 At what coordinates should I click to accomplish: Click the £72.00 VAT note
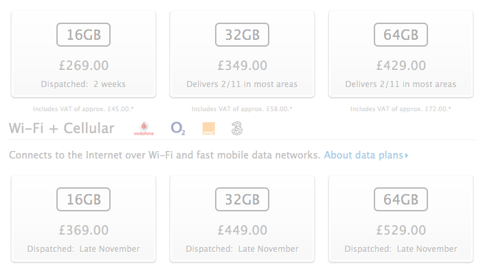[401, 109]
